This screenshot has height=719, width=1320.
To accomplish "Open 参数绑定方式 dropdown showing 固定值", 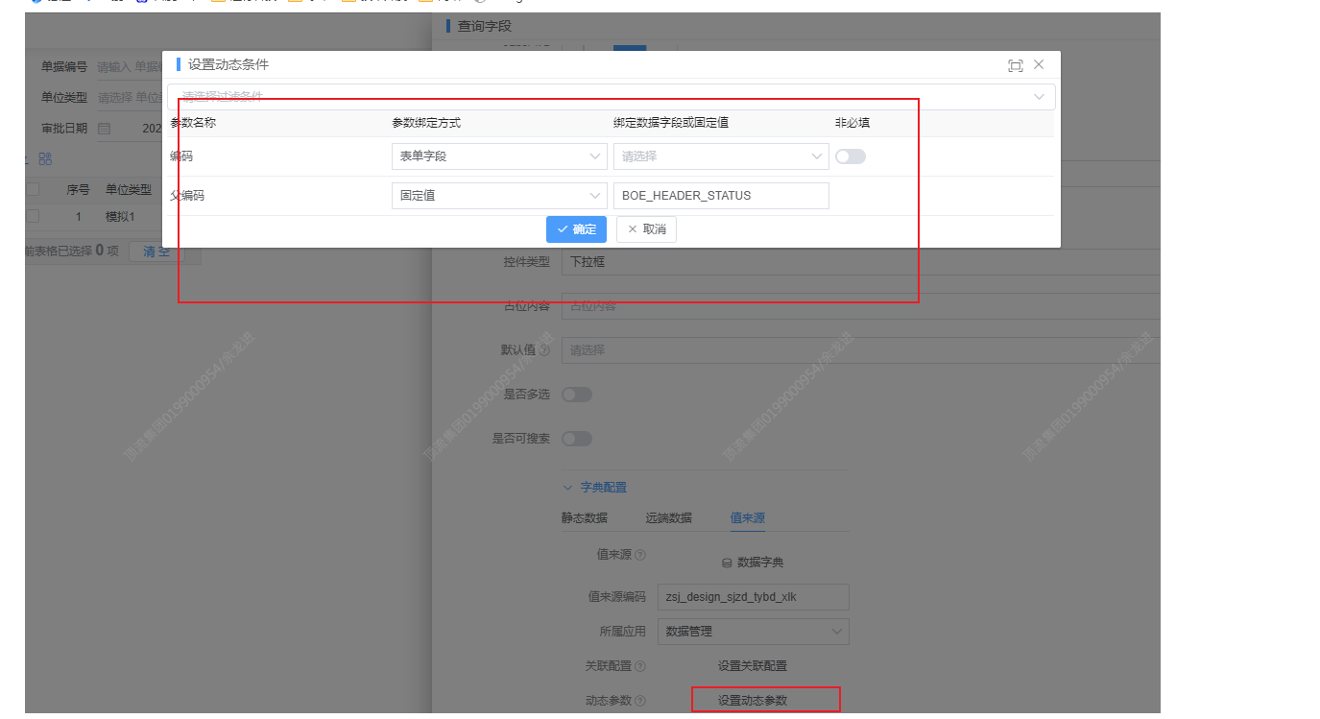I will [x=499, y=195].
